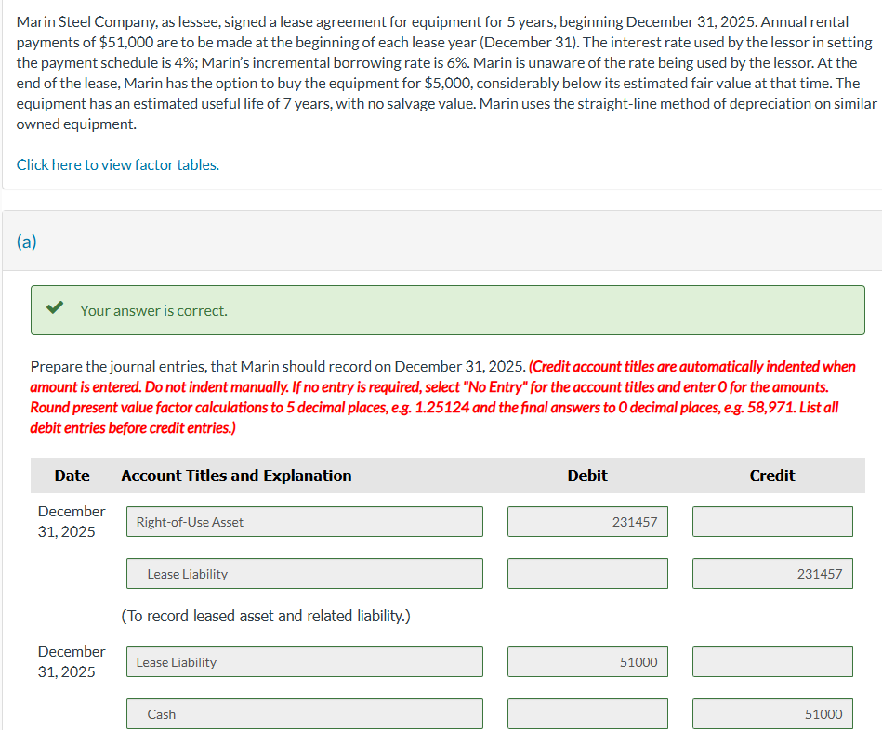Select the credit field showing 51000
Screen dimensions: 882x730
[x=772, y=713]
